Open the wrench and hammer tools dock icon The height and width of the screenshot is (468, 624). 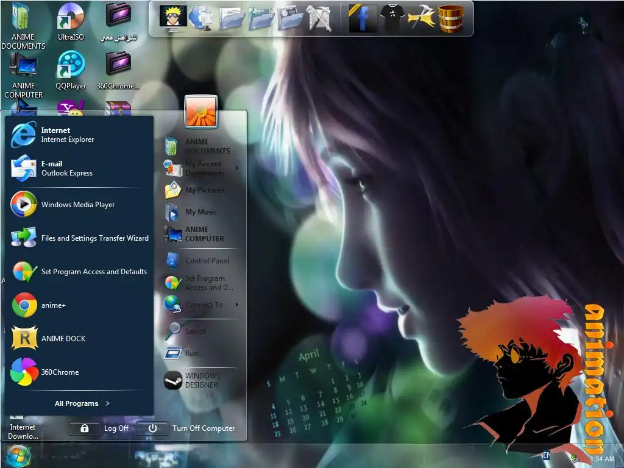pyautogui.click(x=319, y=18)
